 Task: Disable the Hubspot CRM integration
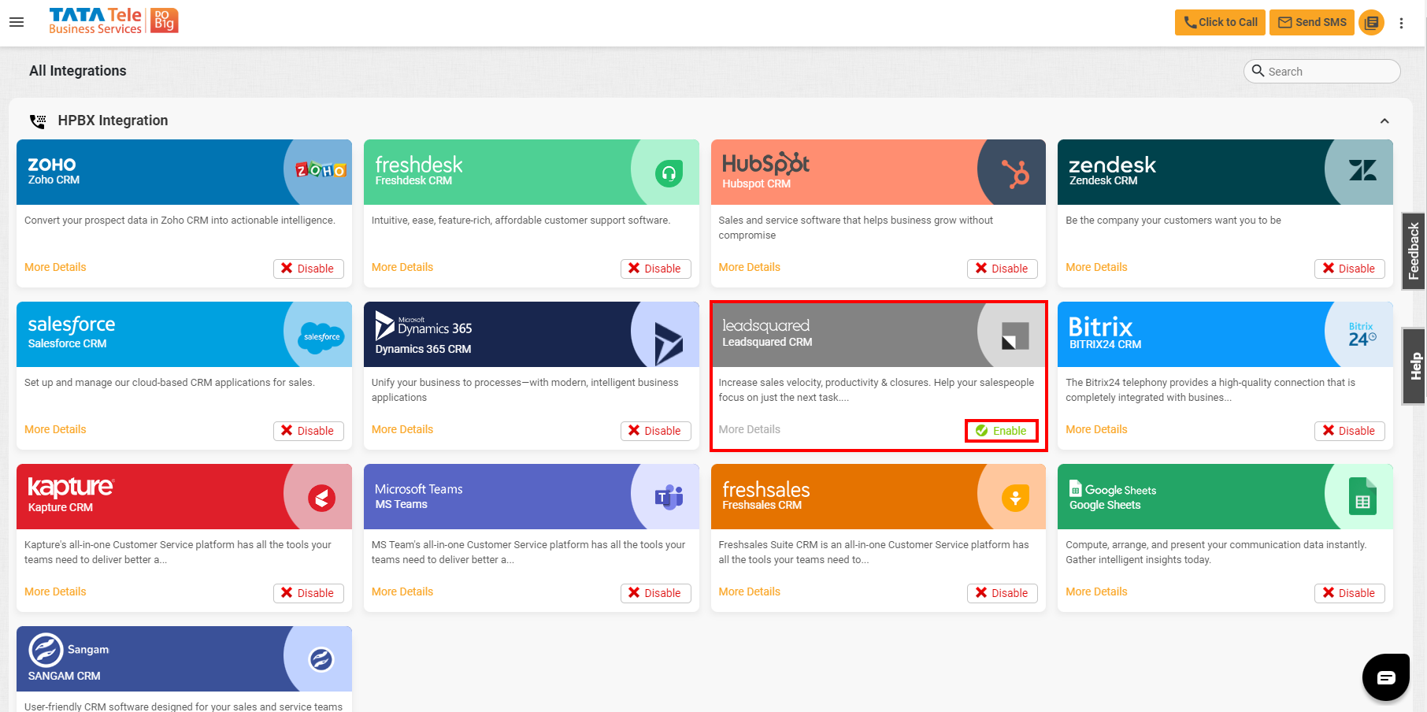tap(1002, 269)
